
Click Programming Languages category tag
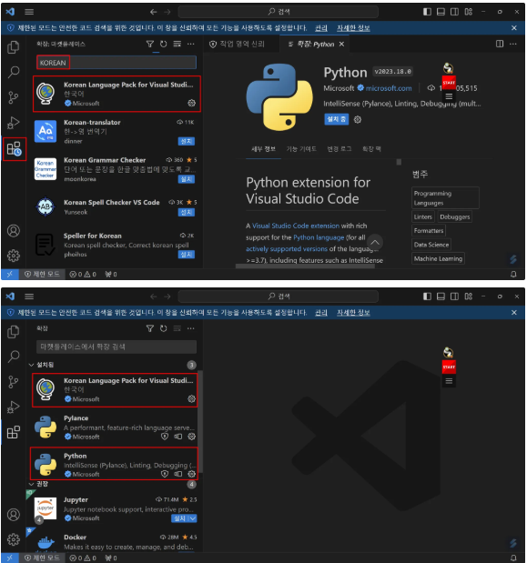[x=445, y=198]
